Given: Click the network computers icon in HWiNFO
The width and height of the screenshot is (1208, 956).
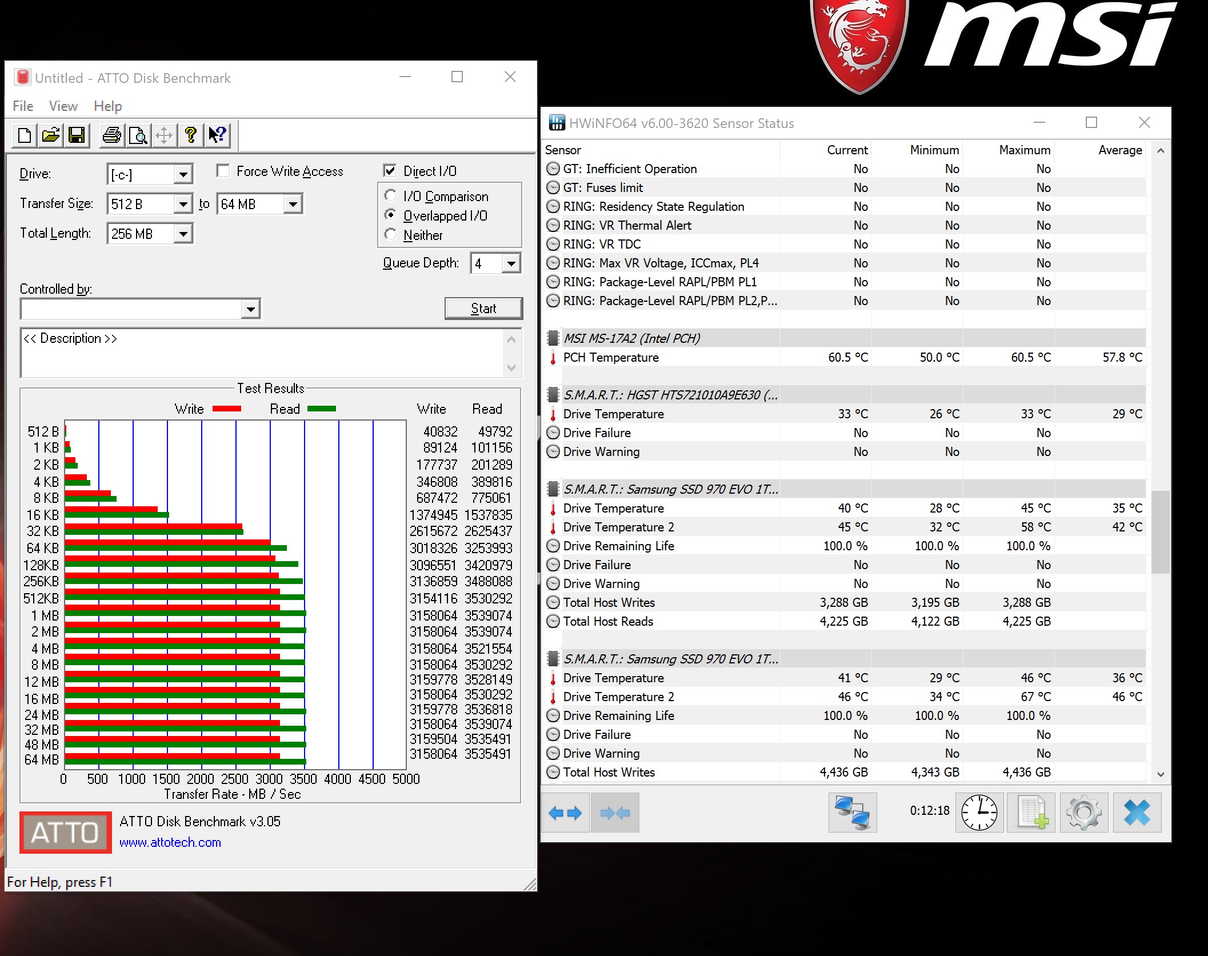Looking at the screenshot, I should [x=852, y=813].
